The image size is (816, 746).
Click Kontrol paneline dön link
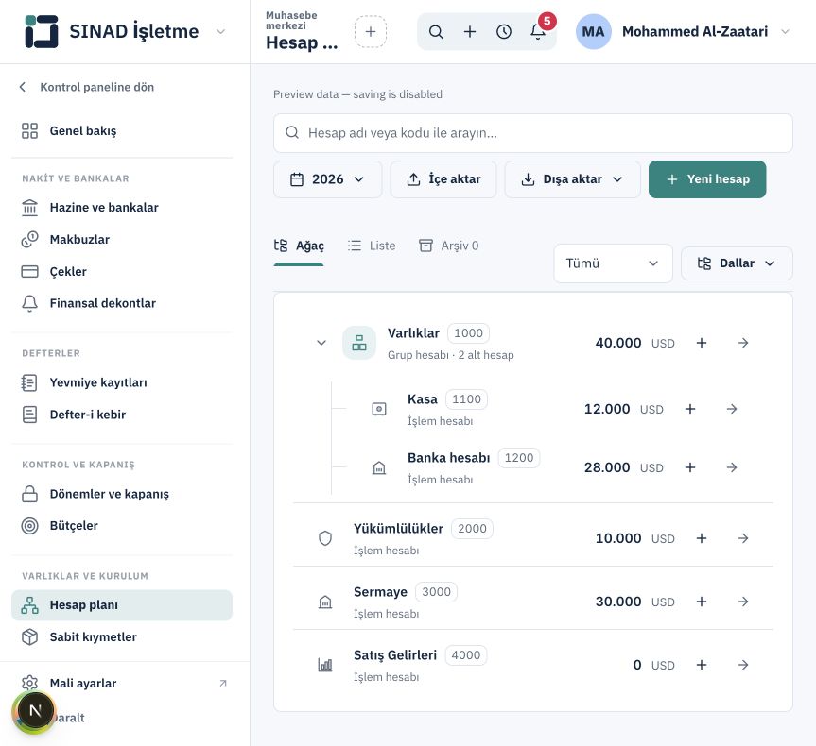tap(87, 87)
